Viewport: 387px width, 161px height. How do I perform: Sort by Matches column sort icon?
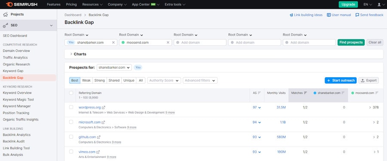306,93
